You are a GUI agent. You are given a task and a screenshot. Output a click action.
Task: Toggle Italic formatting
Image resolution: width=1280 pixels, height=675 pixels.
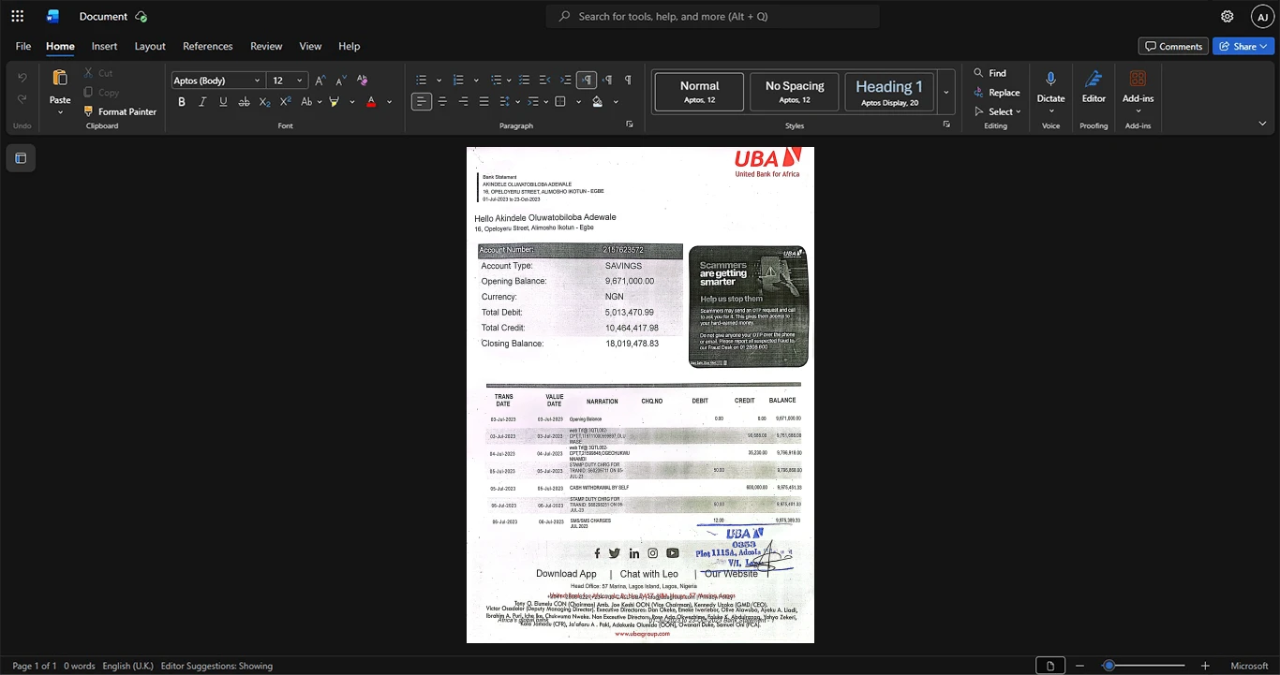202,101
